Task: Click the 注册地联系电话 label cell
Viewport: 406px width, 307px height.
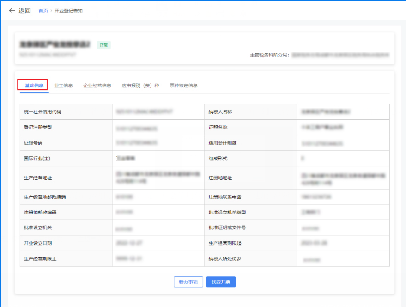Action: [224, 197]
